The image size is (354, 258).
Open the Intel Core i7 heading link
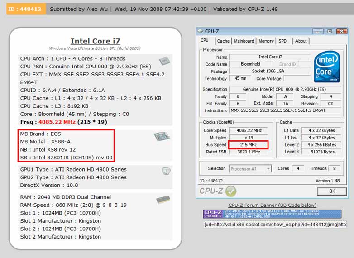click(x=95, y=41)
